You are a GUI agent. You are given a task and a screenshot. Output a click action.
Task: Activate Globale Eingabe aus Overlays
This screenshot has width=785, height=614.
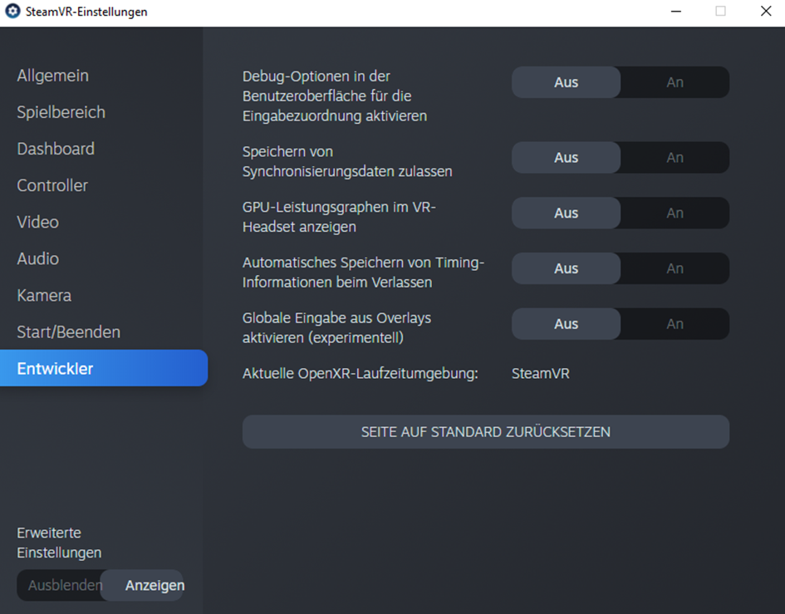pos(675,323)
